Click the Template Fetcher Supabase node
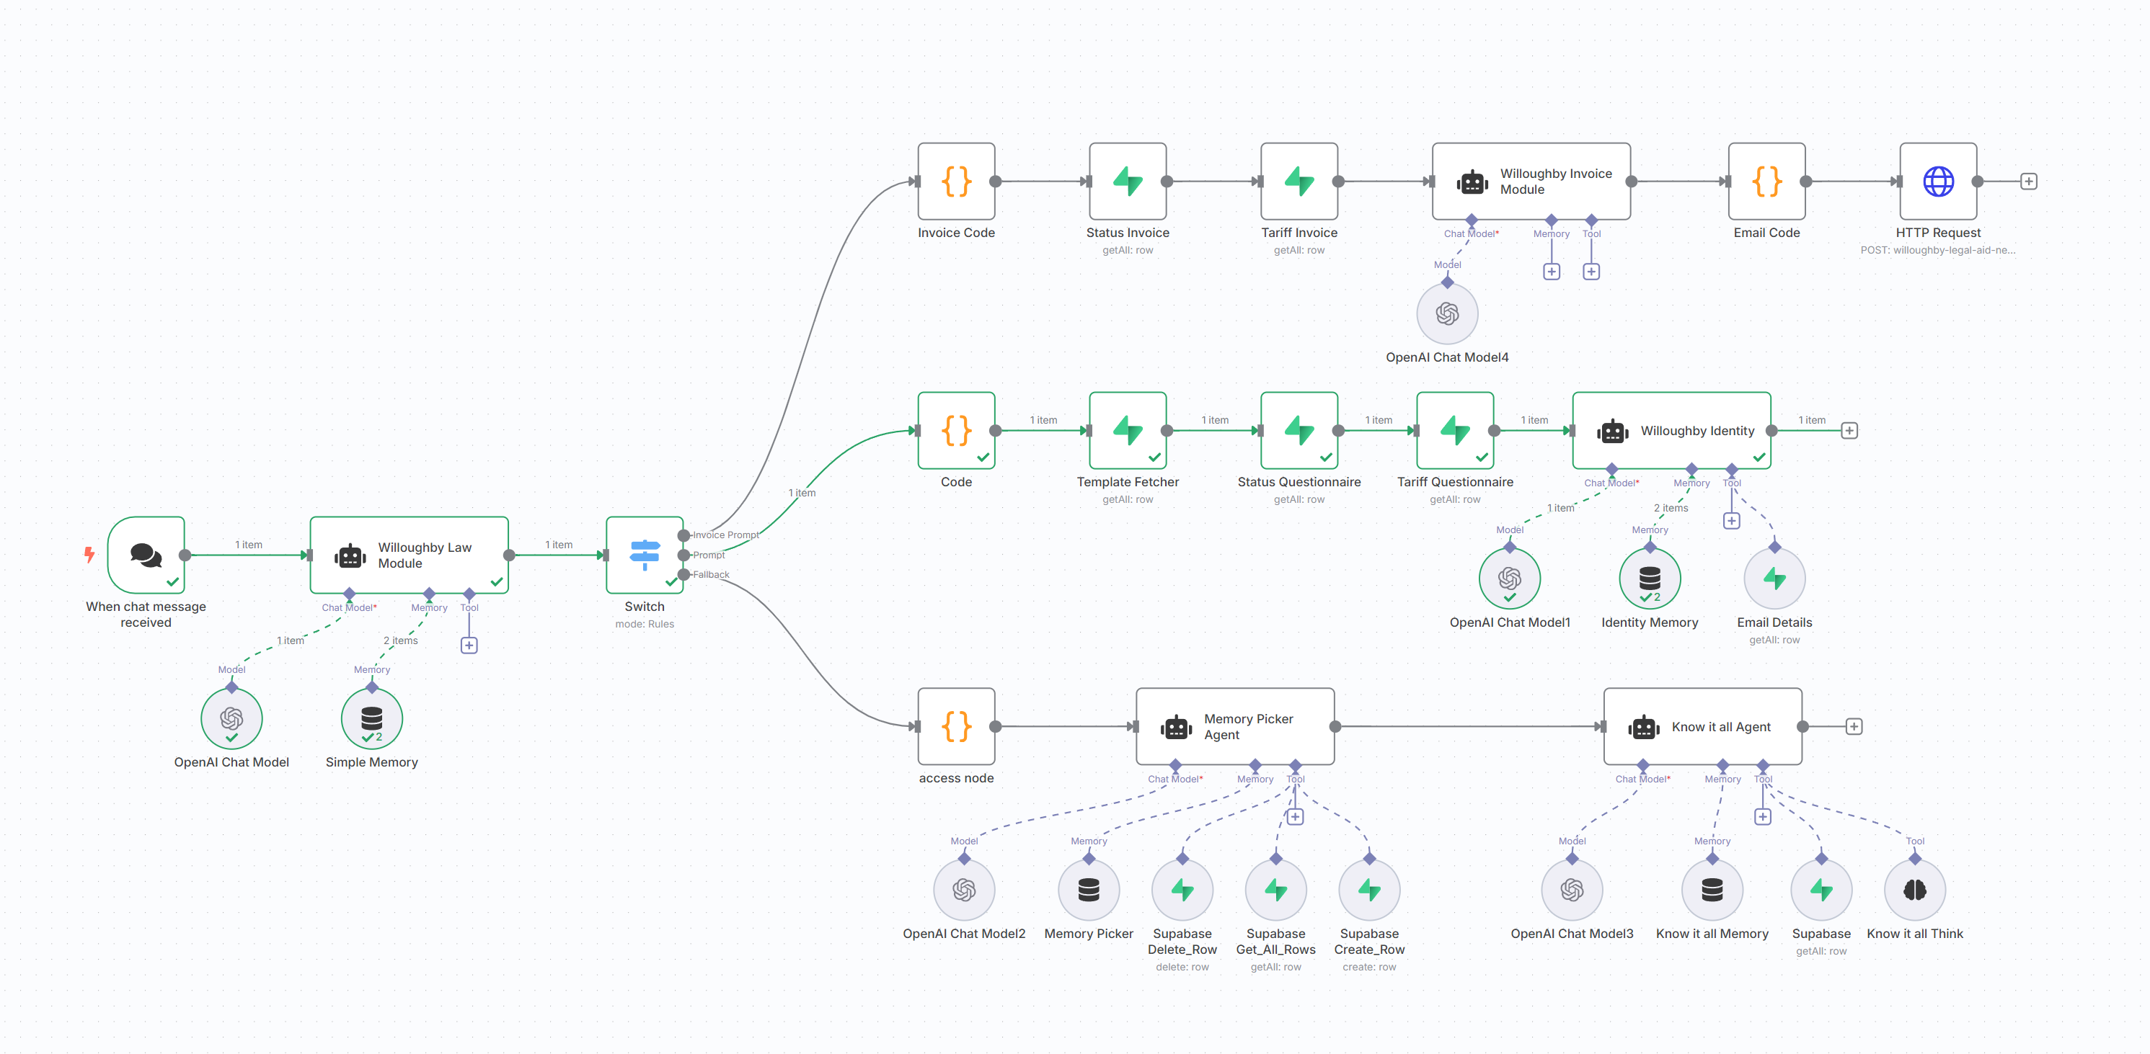 tap(1127, 430)
